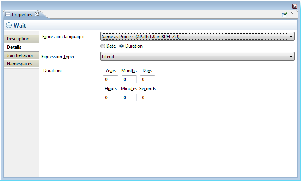Close the Properties view tab

[x=37, y=15]
